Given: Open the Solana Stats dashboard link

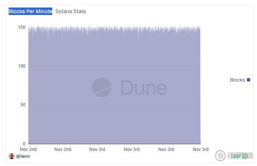Looking at the screenshot, I should pyautogui.click(x=71, y=11).
